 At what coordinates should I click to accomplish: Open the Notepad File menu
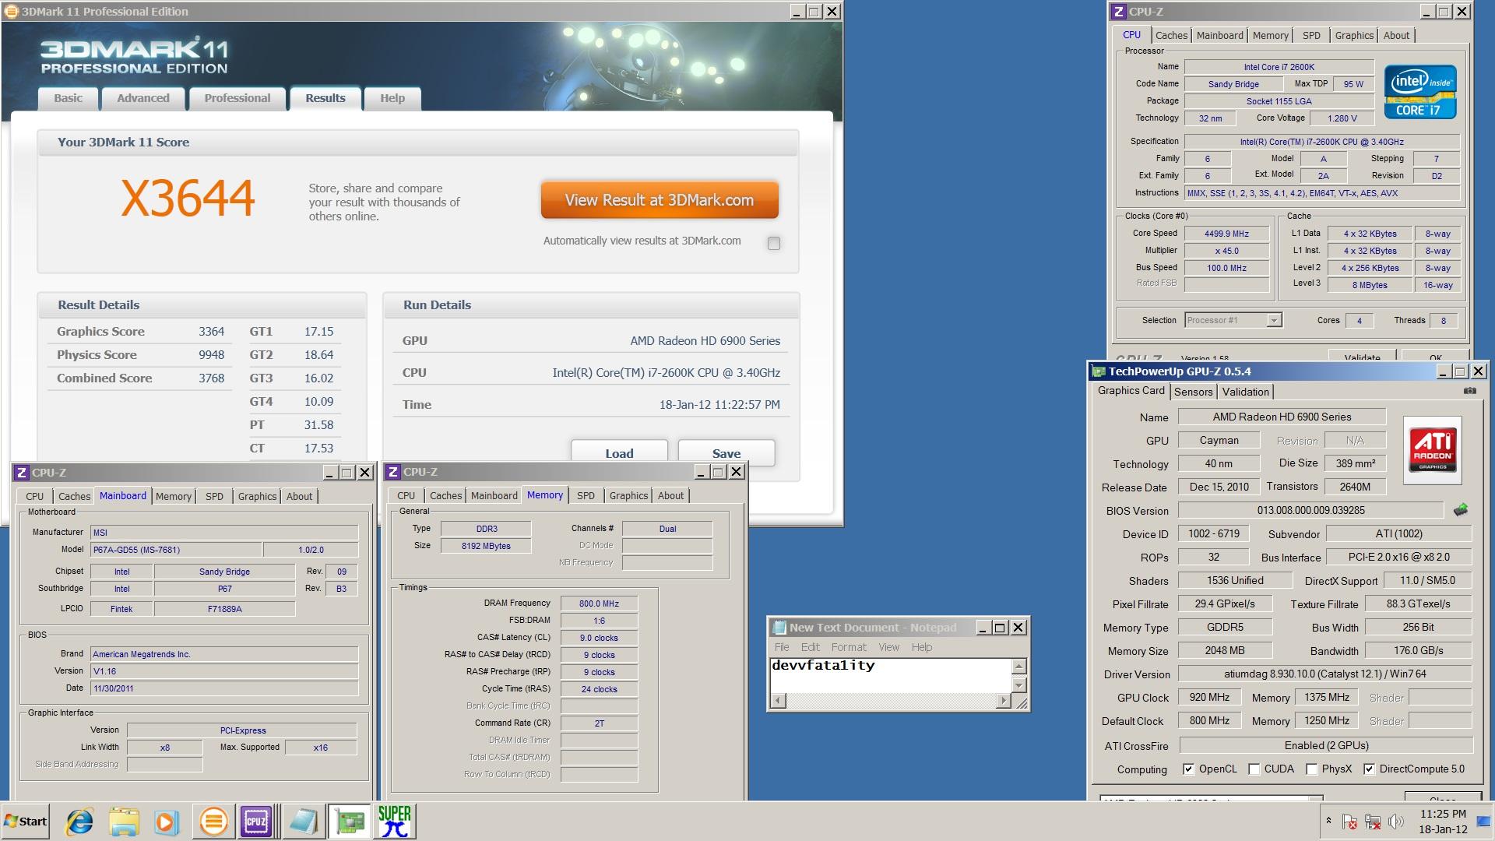(782, 647)
